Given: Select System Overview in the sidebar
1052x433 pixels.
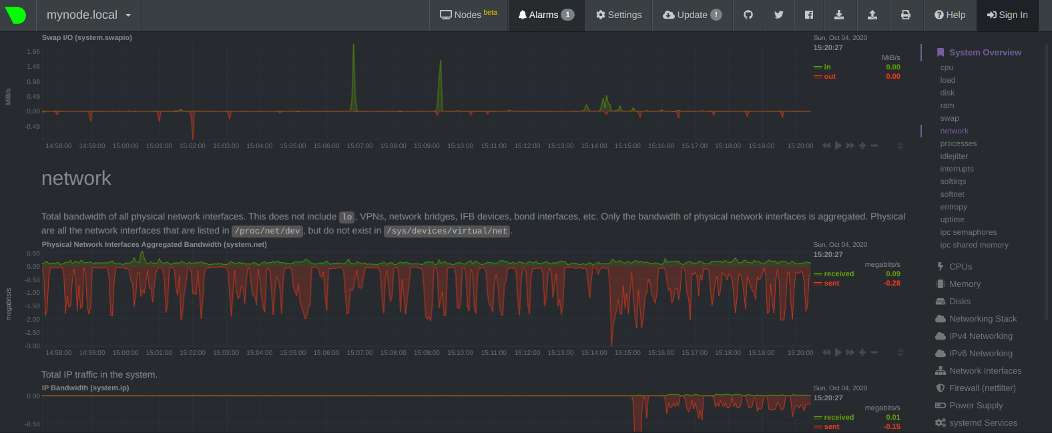Looking at the screenshot, I should (x=979, y=52).
